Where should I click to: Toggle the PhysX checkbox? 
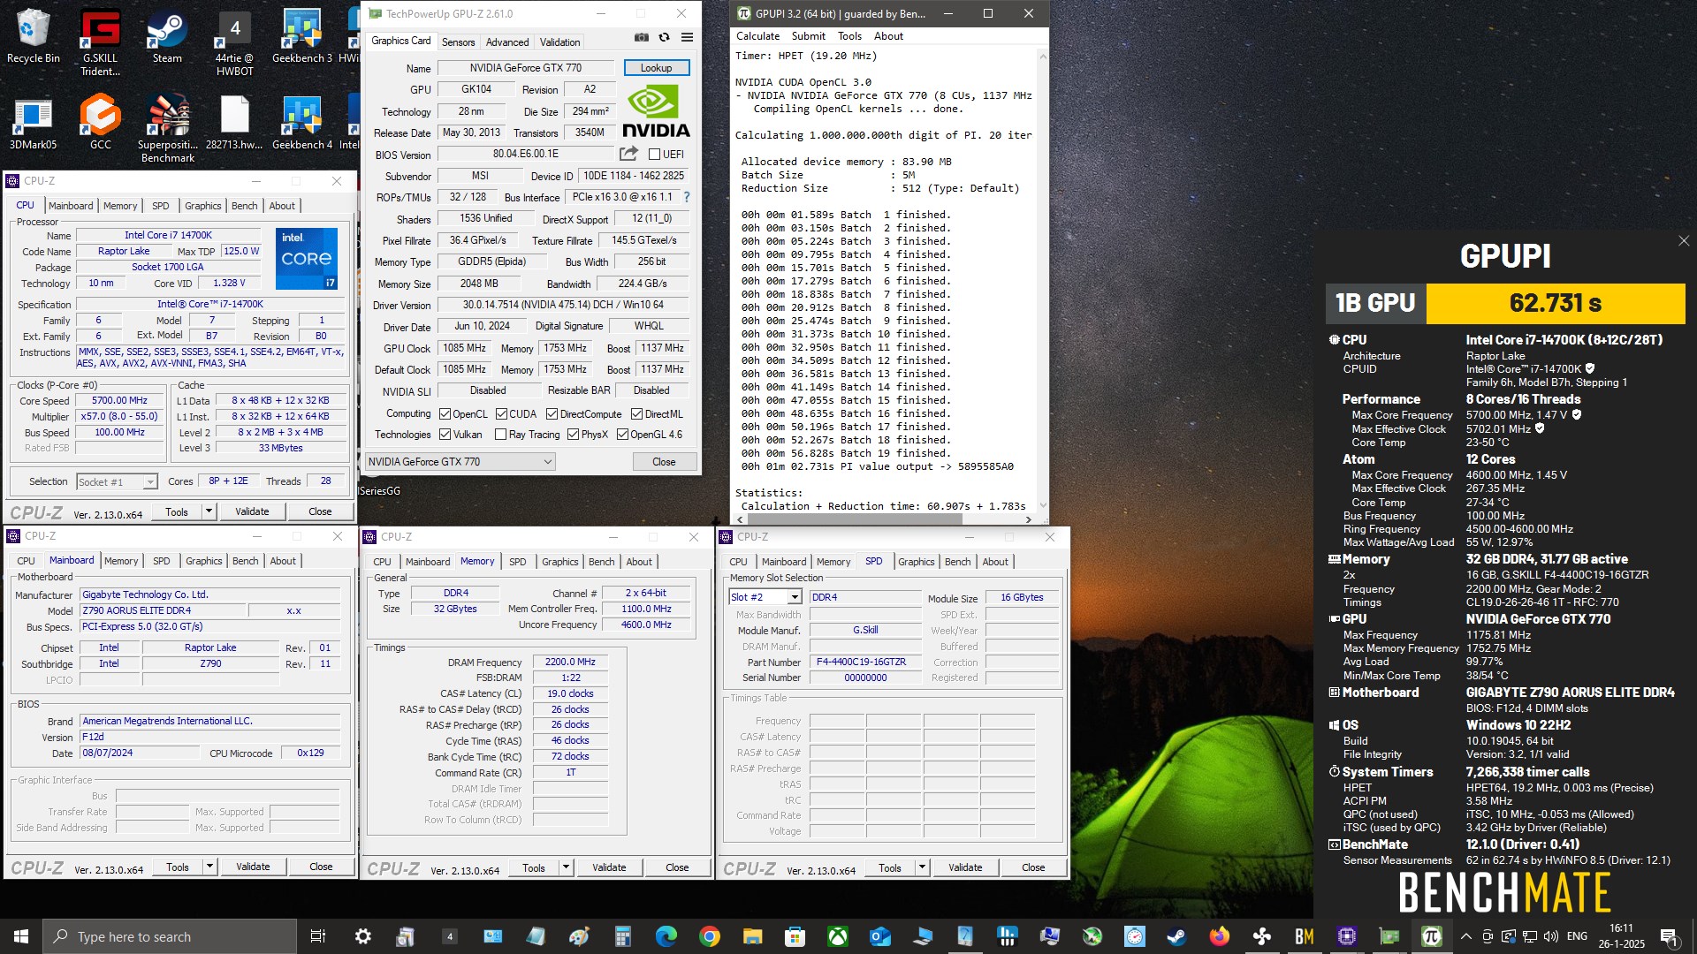[x=573, y=434]
